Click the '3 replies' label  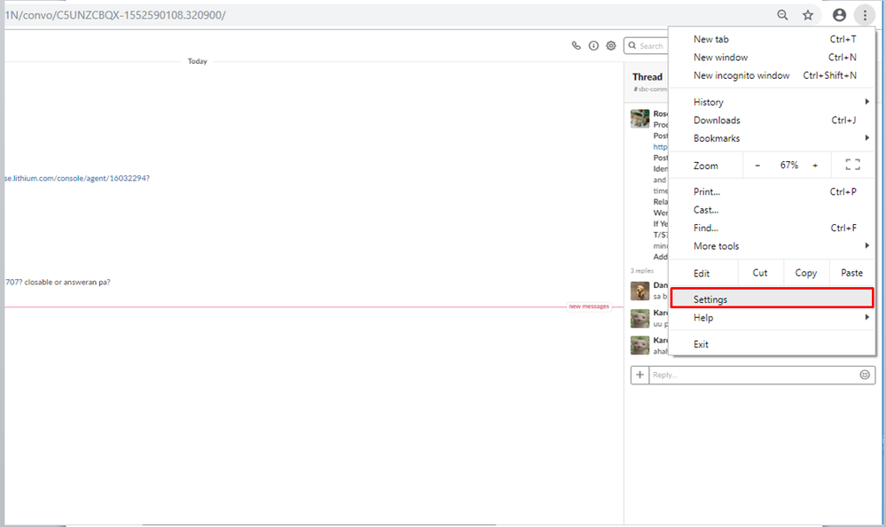pos(642,271)
